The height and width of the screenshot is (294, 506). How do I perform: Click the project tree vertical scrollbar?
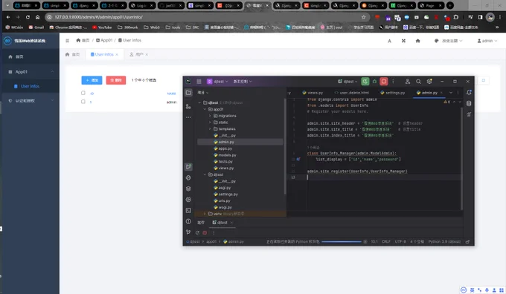click(284, 146)
